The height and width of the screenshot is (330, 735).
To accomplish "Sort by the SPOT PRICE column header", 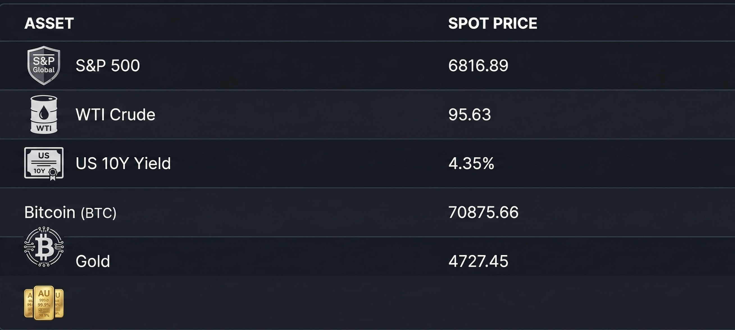I will (492, 23).
